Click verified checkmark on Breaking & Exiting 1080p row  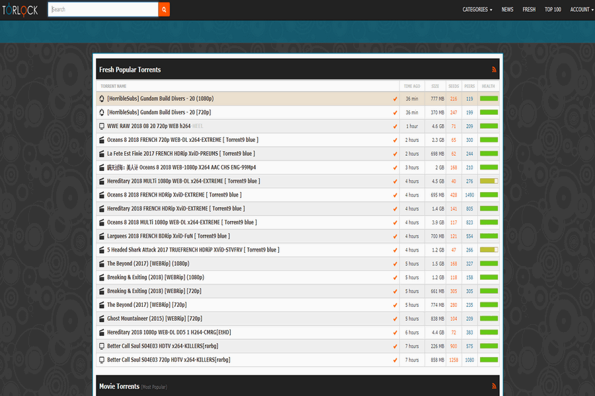[395, 278]
